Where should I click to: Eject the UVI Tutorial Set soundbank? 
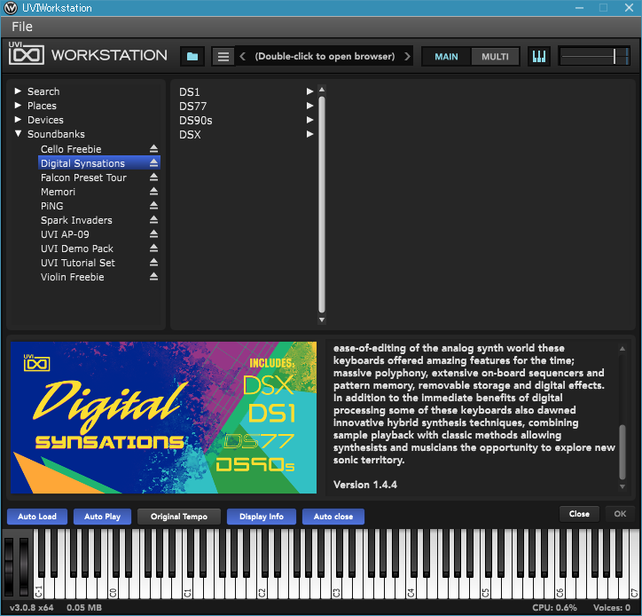[153, 263]
